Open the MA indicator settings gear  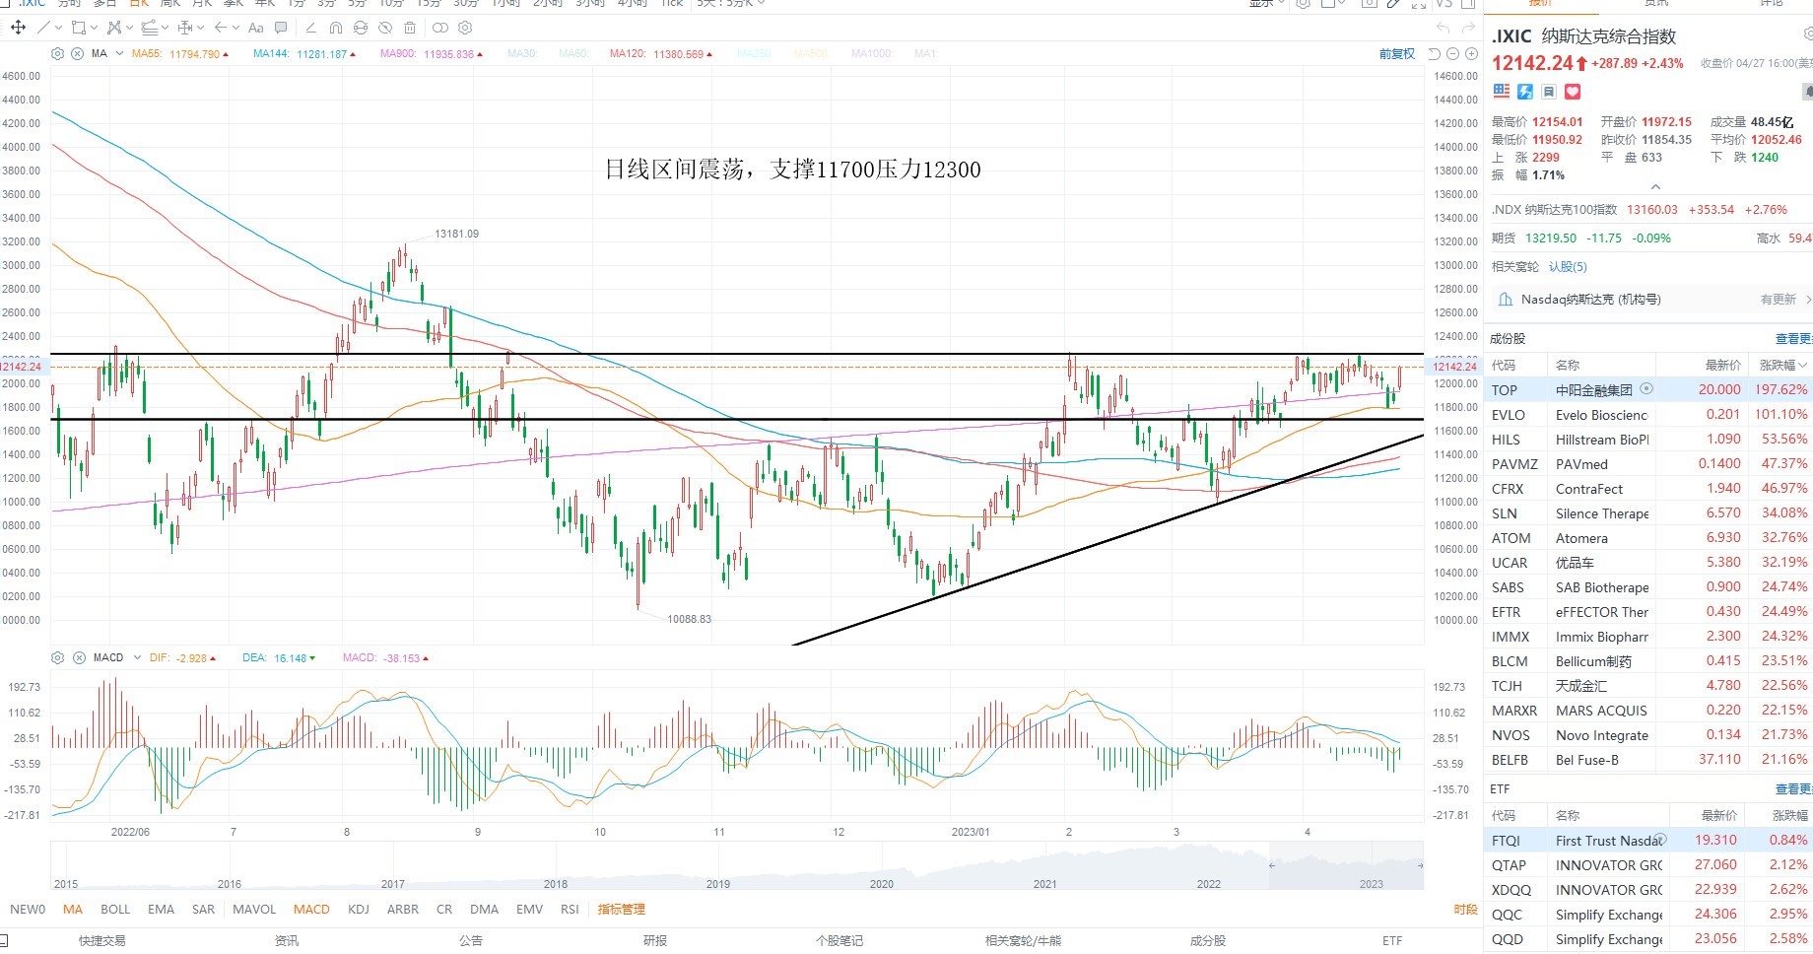[58, 54]
